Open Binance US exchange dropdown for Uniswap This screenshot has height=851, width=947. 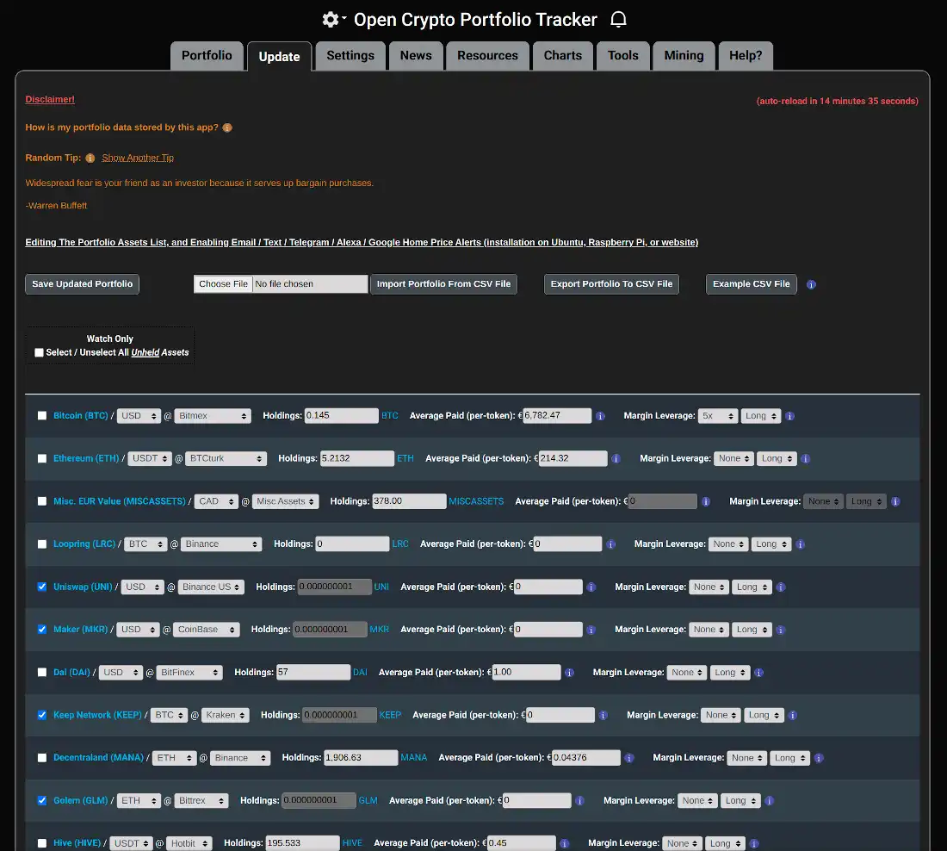click(x=211, y=587)
